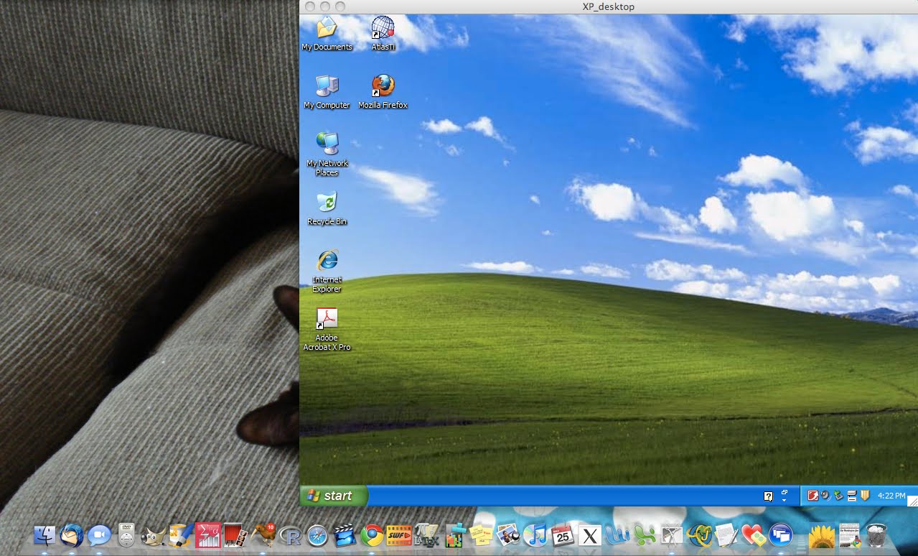This screenshot has width=918, height=556.
Task: Open Safari from the Dock
Action: tap(317, 535)
